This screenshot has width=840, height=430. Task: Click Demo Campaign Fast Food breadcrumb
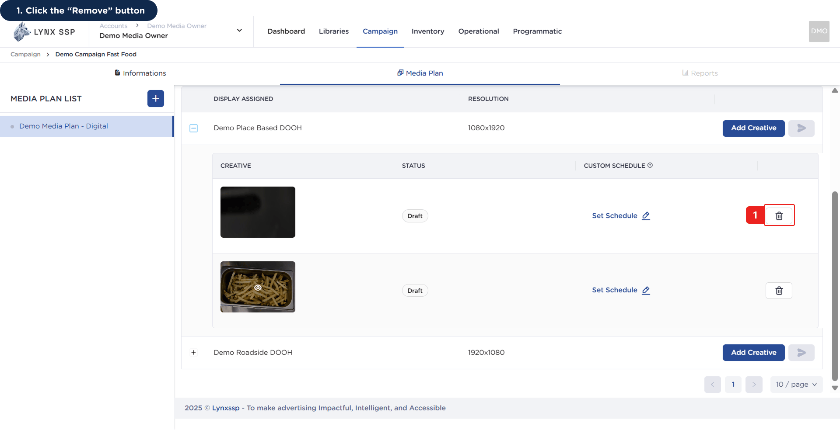96,54
